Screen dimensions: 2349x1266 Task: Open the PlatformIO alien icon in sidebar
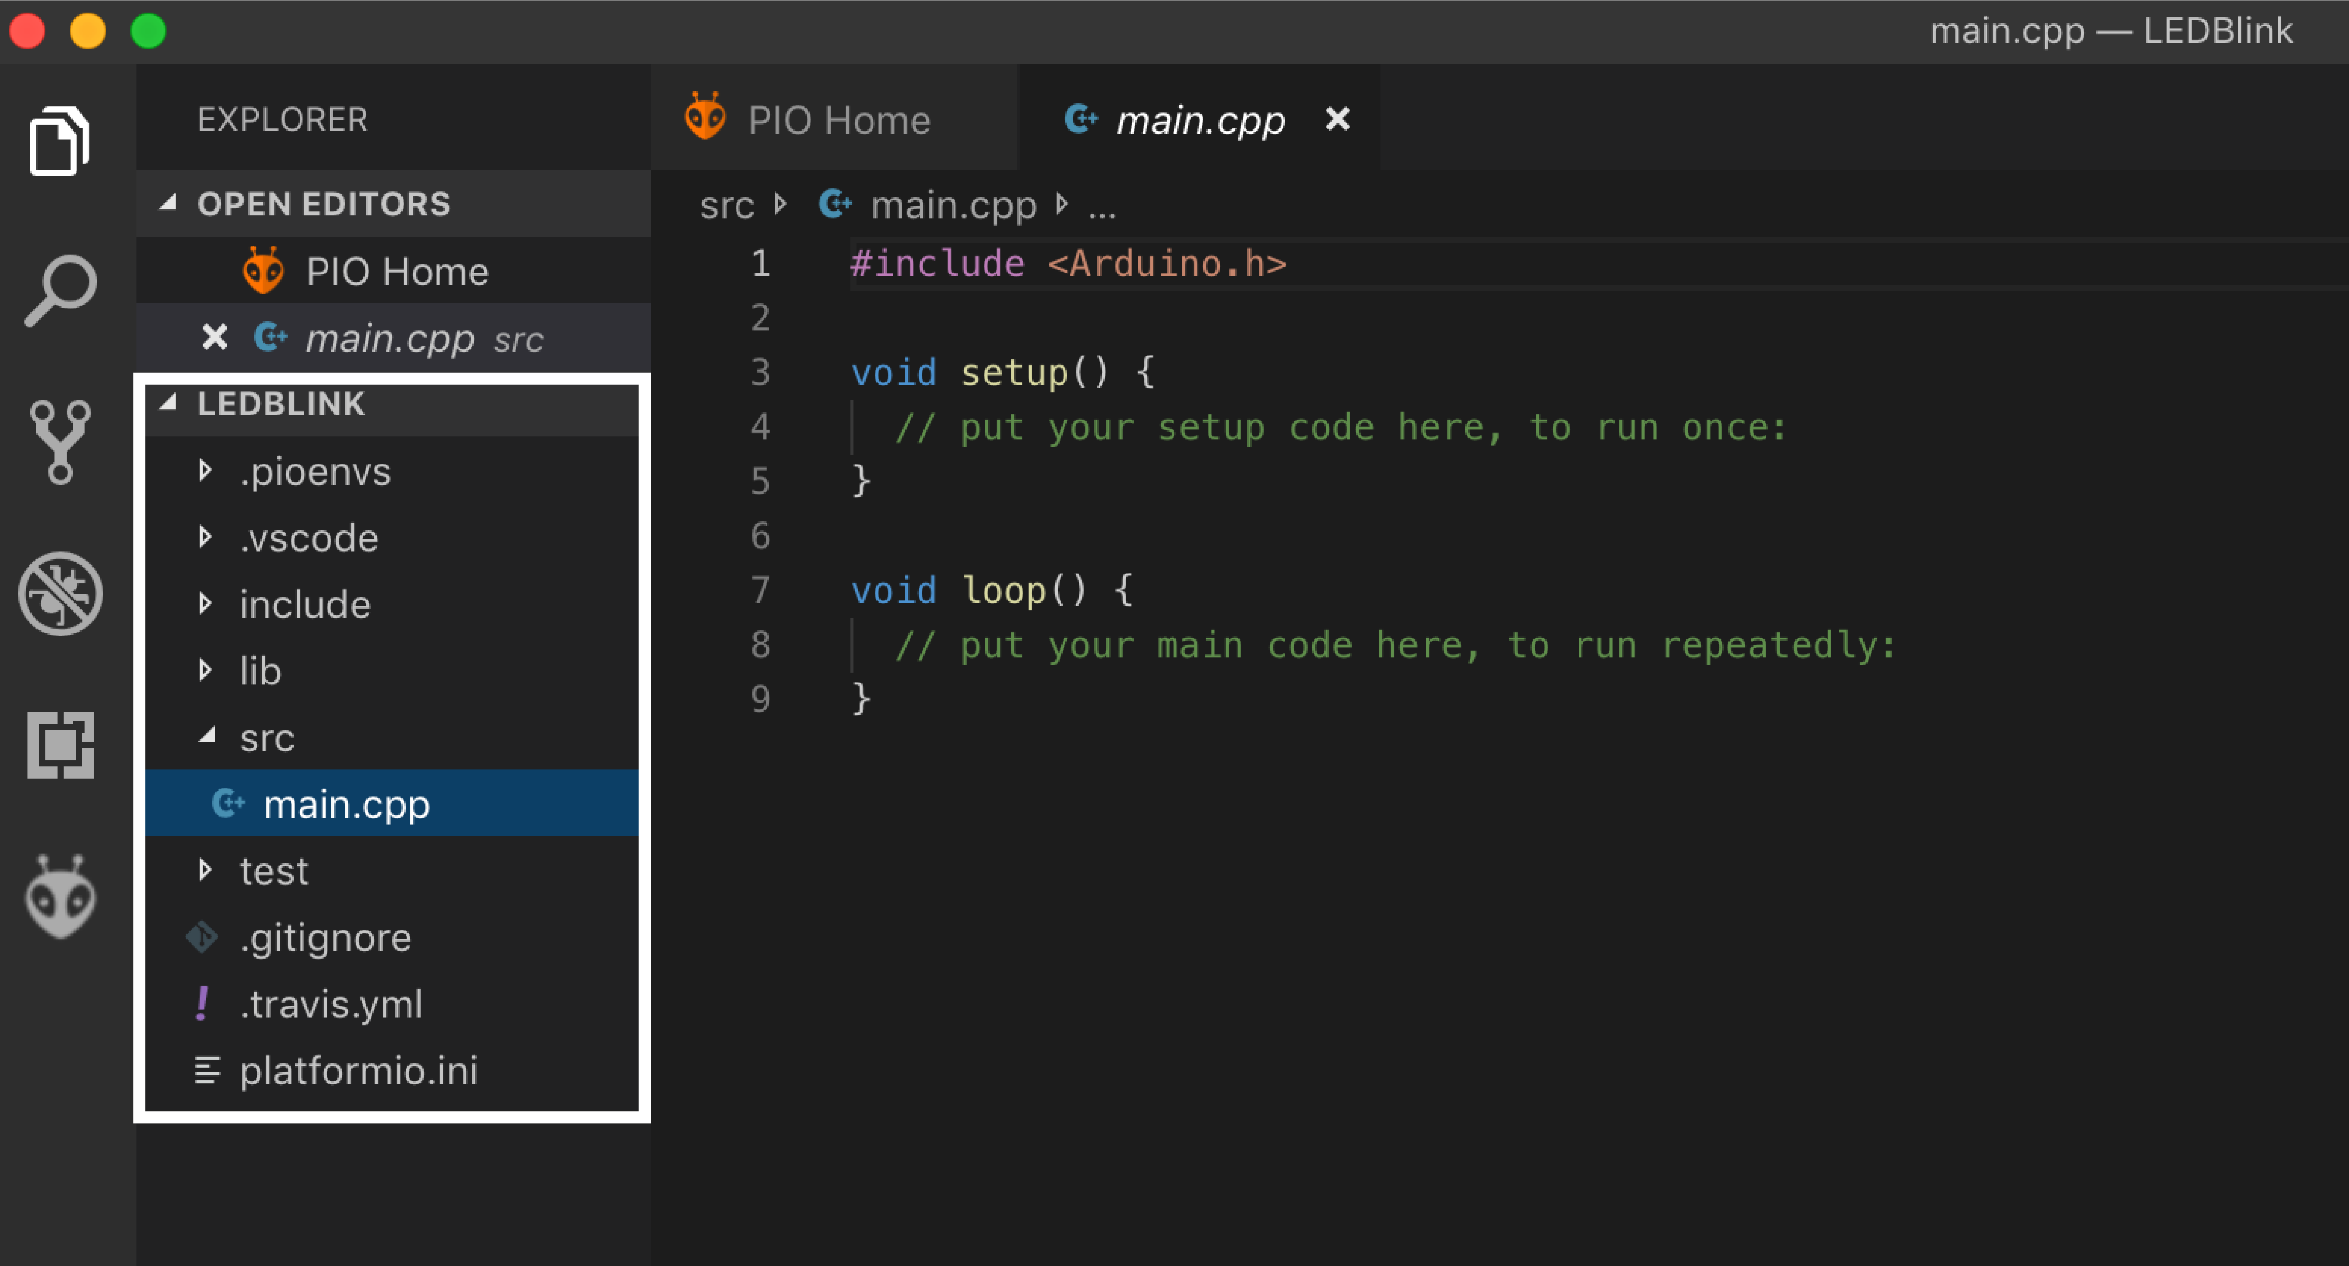pyautogui.click(x=59, y=897)
